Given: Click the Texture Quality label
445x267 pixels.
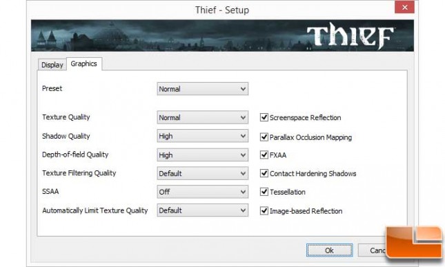Looking at the screenshot, I should coord(66,117).
